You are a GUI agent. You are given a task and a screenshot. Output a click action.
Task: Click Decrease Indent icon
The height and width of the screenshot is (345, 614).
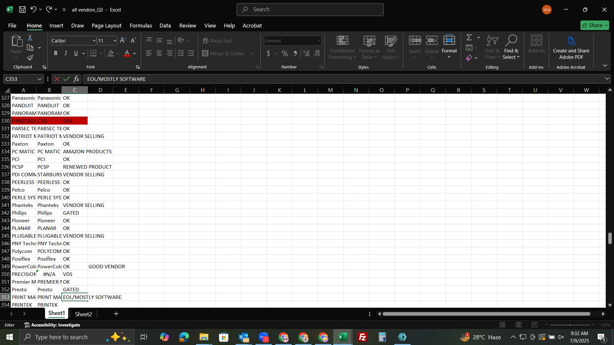(181, 53)
